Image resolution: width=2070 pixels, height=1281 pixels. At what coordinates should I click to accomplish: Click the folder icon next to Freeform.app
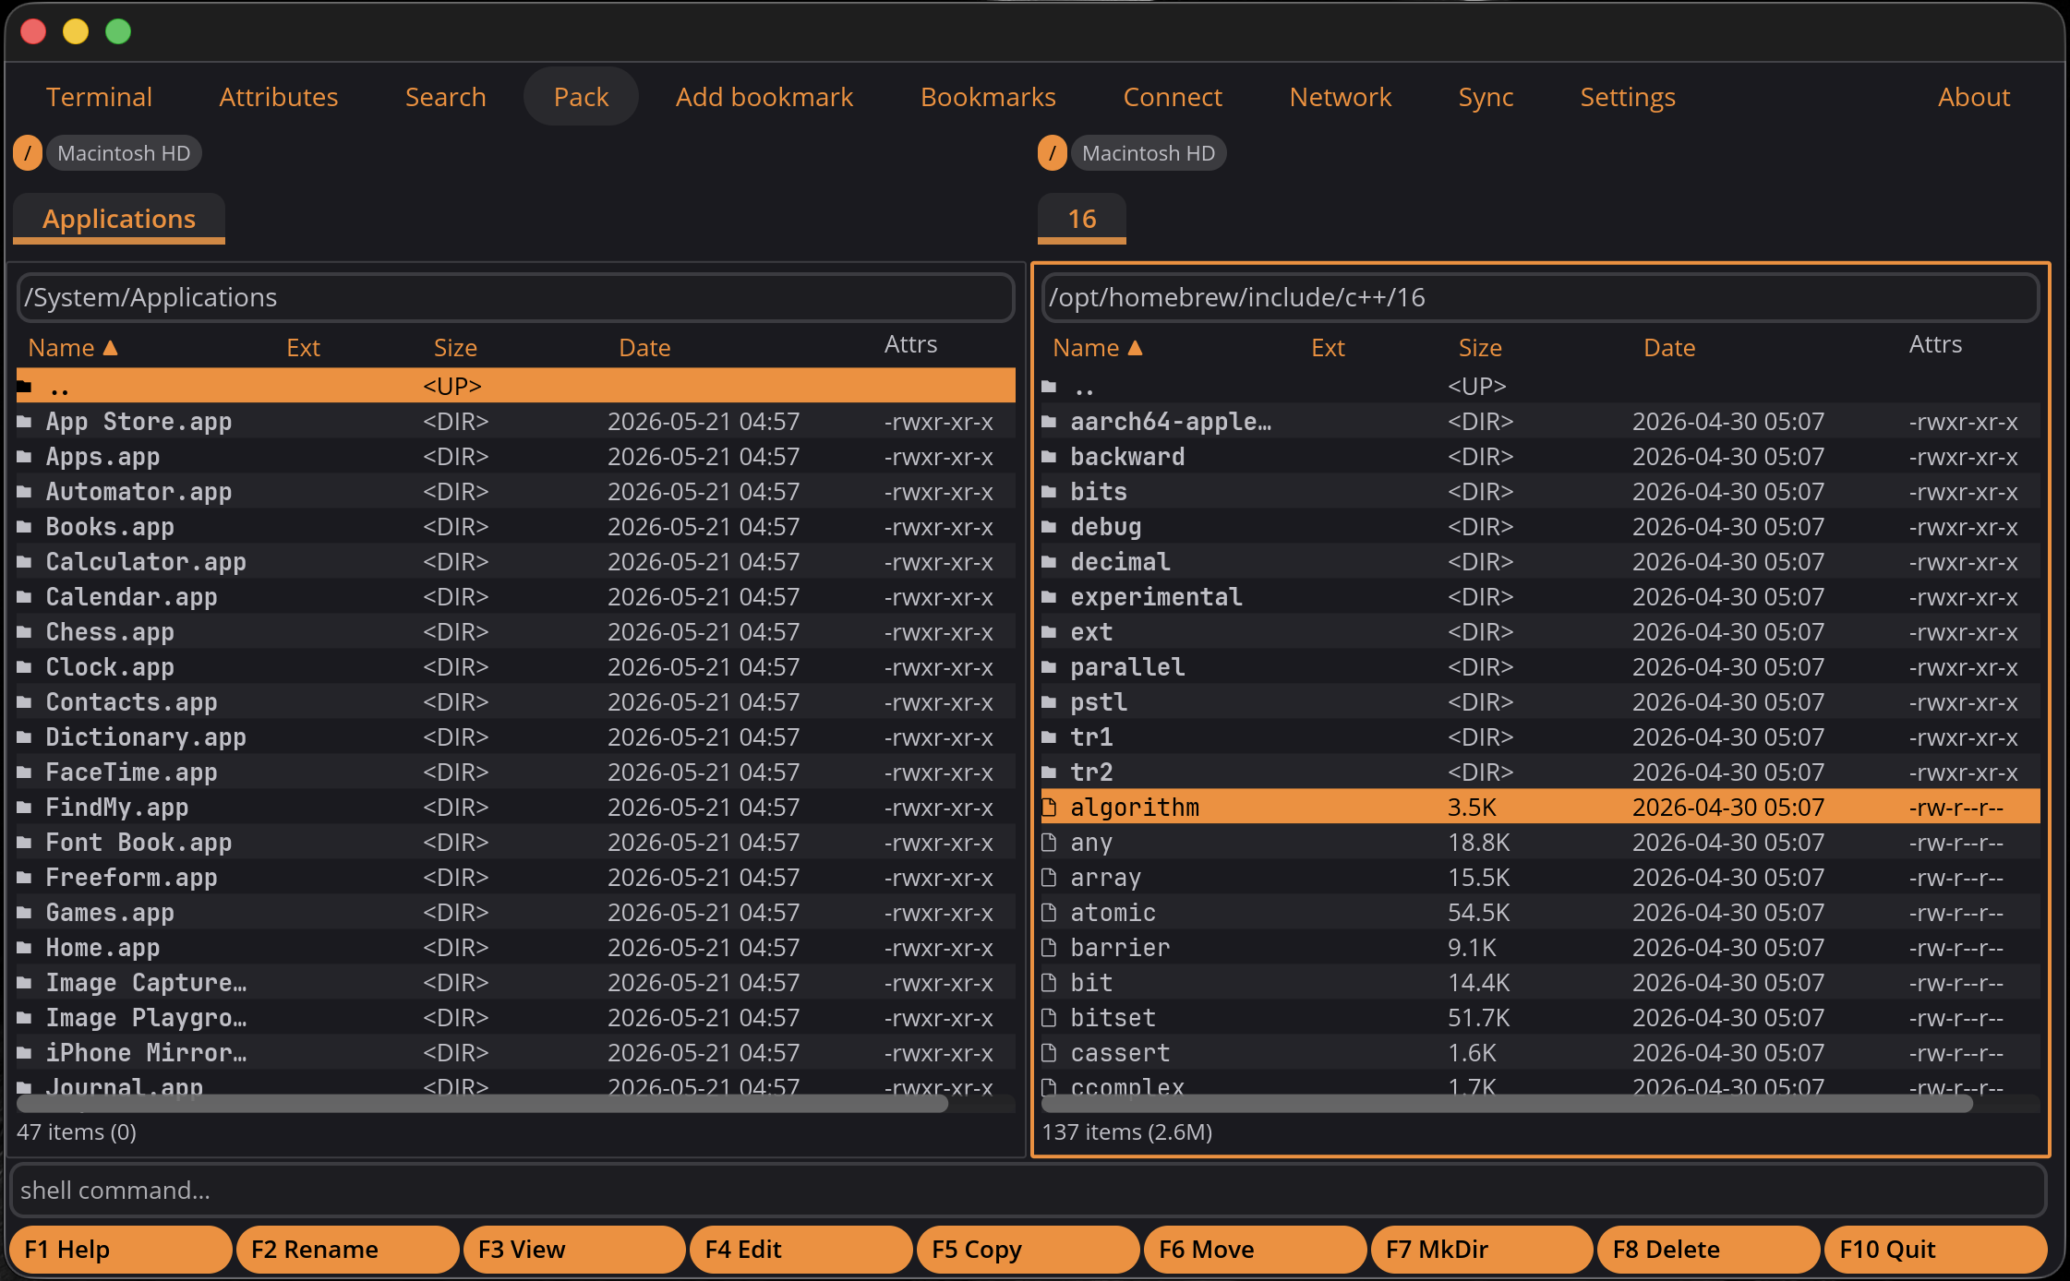[x=25, y=878]
